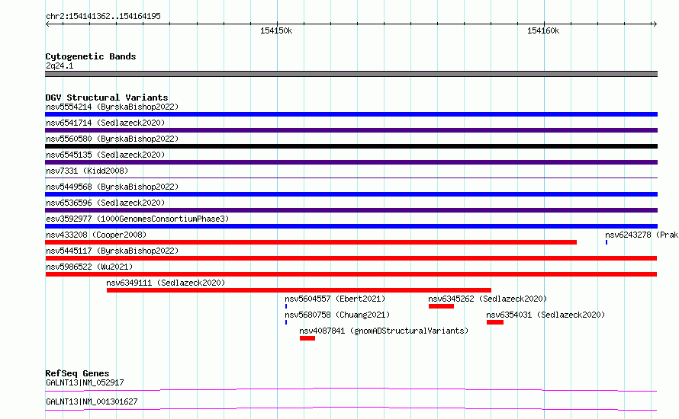Click the right arrow of the ruler
The width and height of the screenshot is (679, 419).
pyautogui.click(x=655, y=24)
